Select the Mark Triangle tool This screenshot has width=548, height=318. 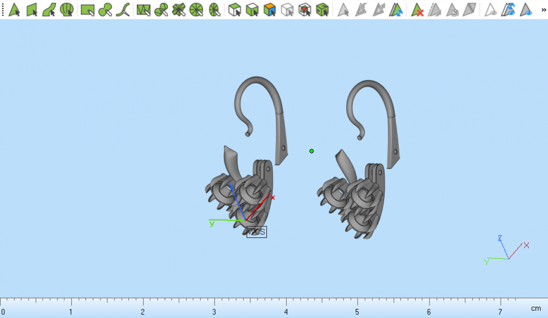(14, 10)
